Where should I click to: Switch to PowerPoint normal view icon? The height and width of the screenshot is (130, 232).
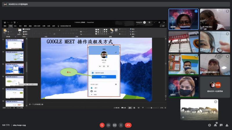point(130,108)
